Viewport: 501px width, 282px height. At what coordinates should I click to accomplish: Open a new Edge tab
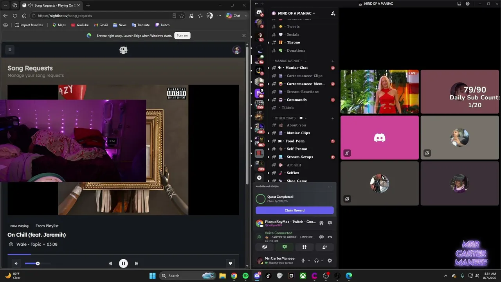pyautogui.click(x=88, y=5)
